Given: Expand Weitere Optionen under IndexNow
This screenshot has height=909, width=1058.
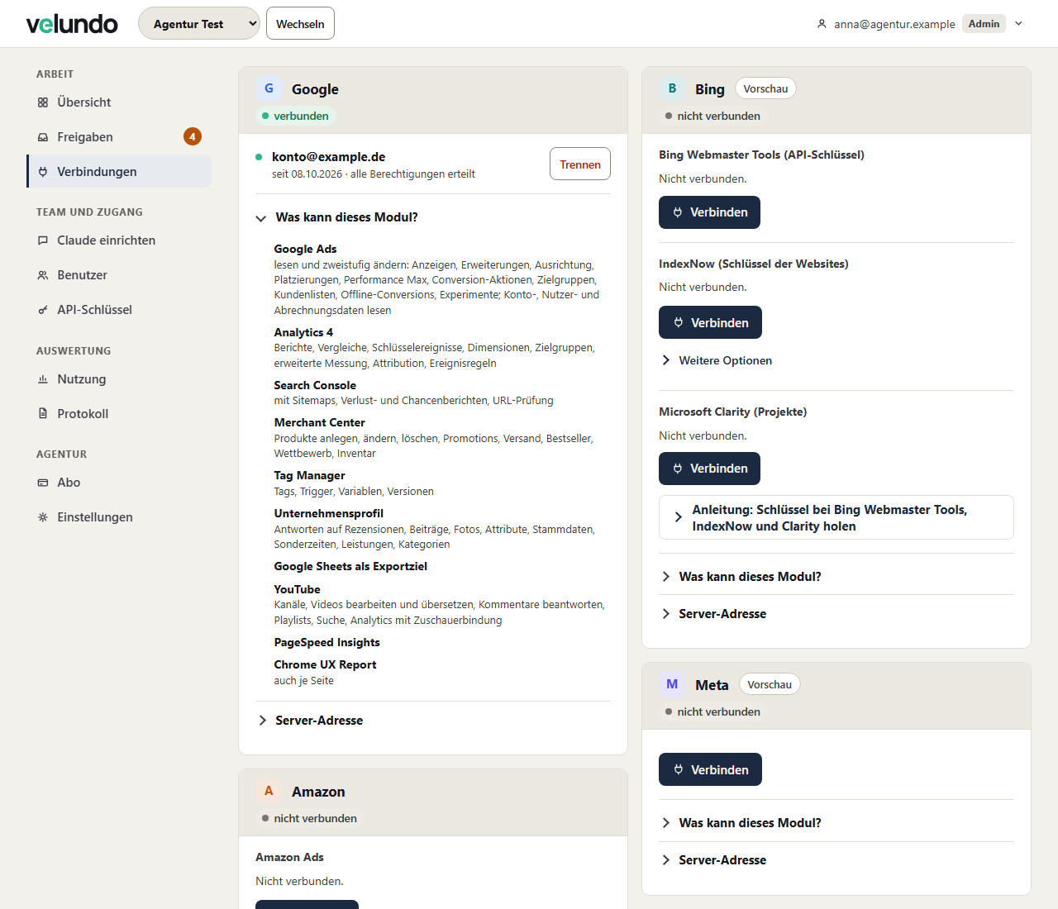Looking at the screenshot, I should tap(717, 360).
